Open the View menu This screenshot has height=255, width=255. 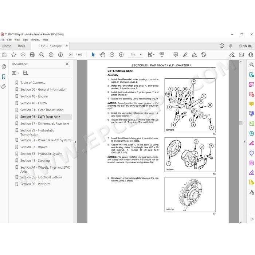click(17, 40)
